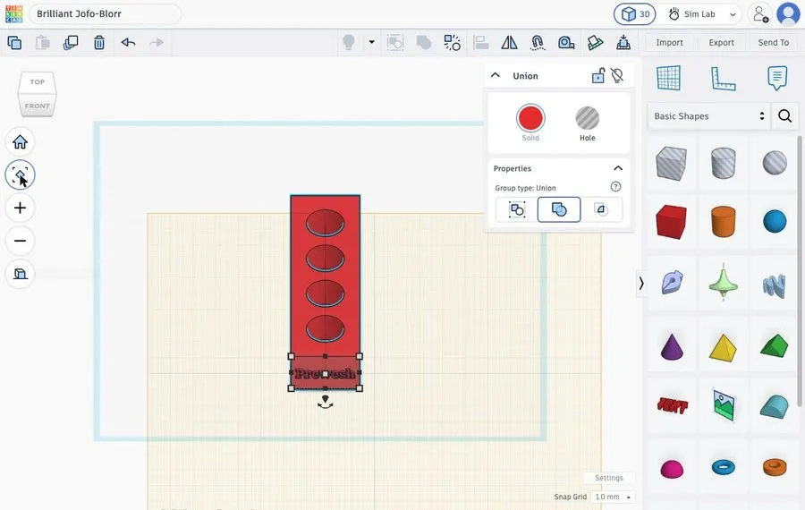Screen dimensions: 805x510
Task: Pick the striped Cylinder hole shape
Action: [x=723, y=163]
